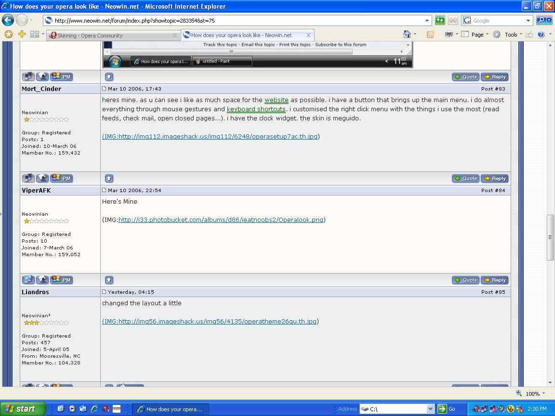Click the Windows Start button
This screenshot has height=416, width=555.
tap(23, 409)
